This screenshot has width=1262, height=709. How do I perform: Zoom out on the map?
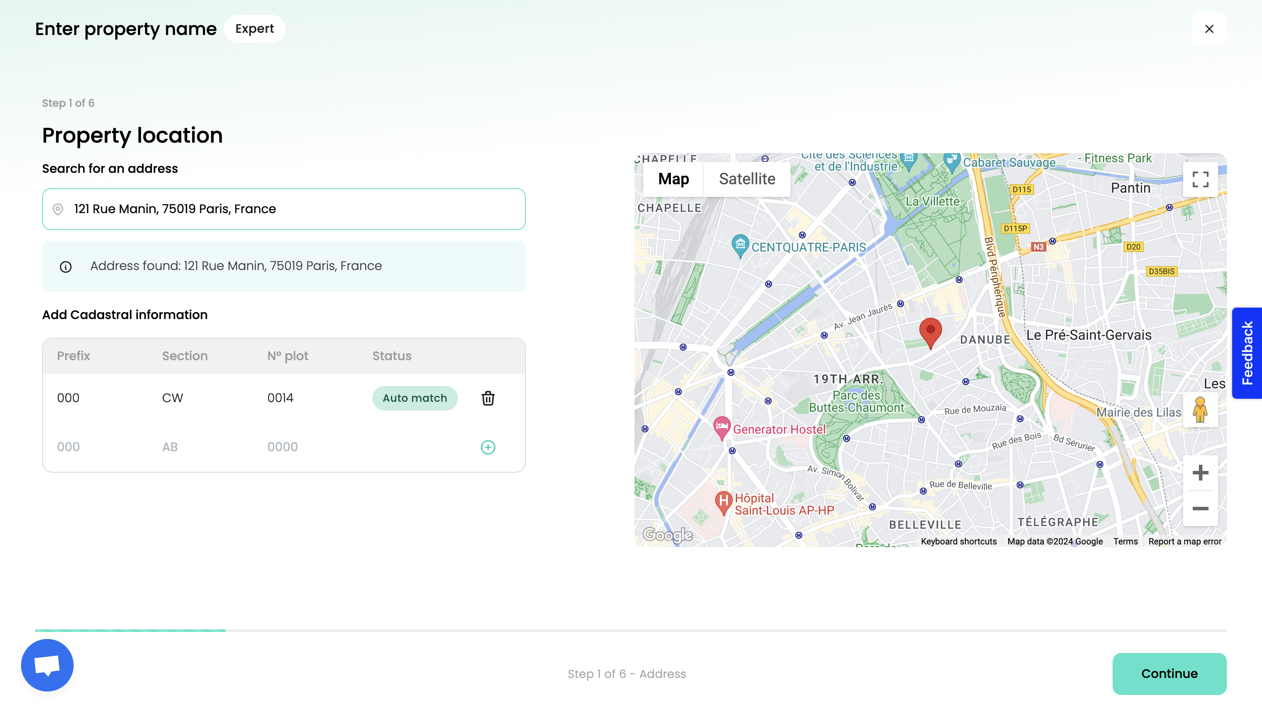1200,509
